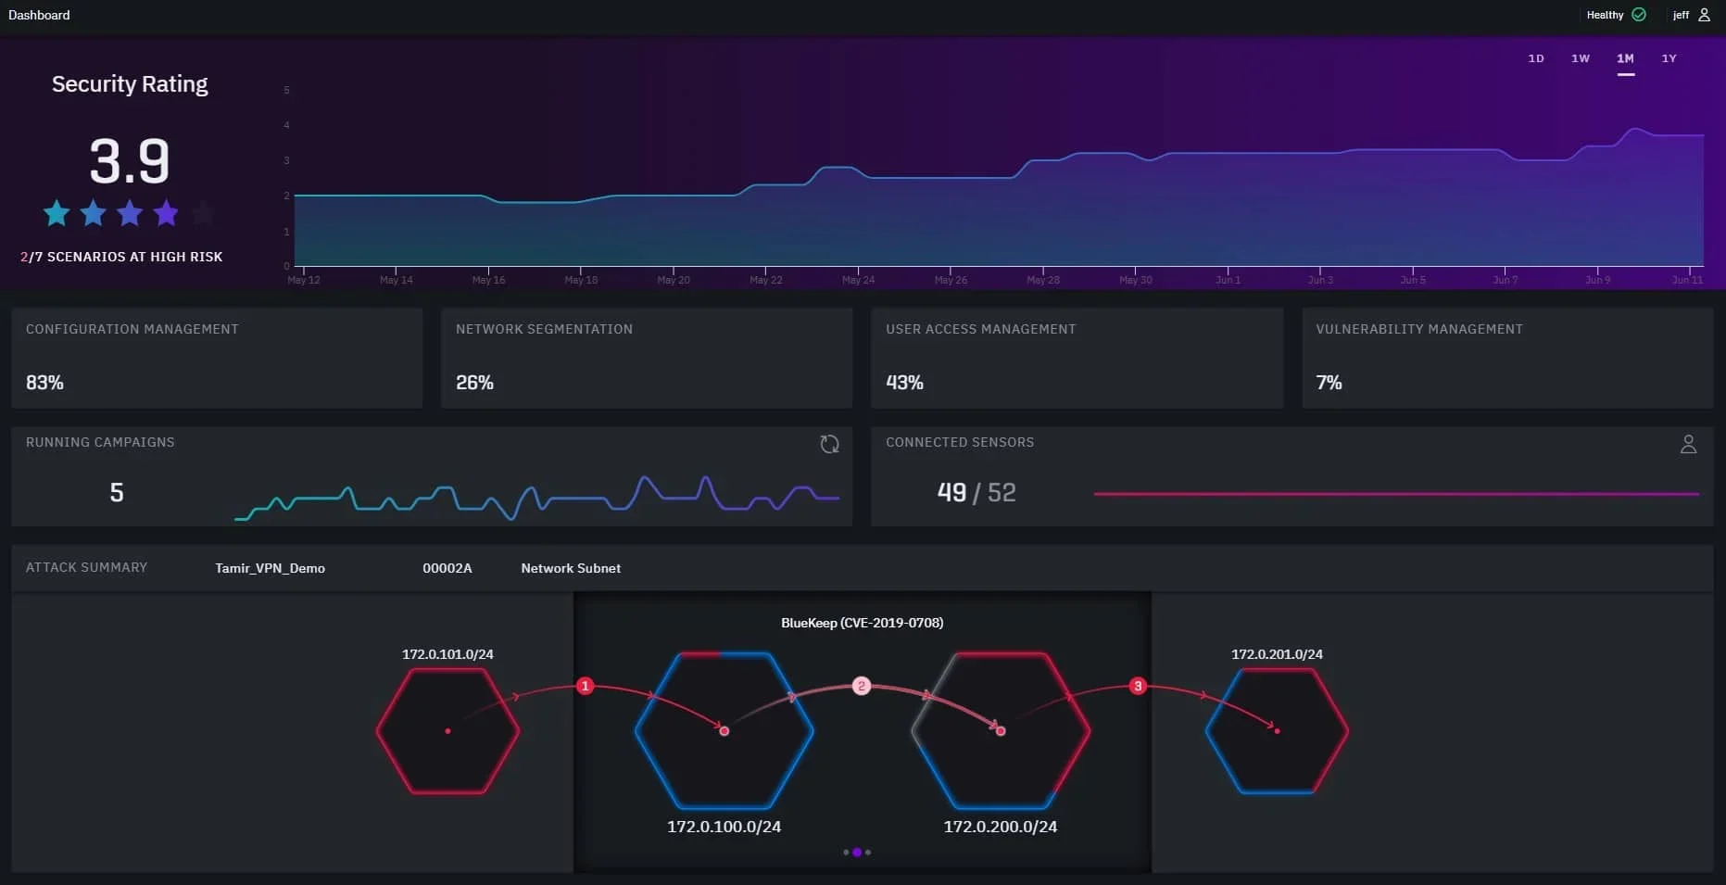Switch chart range to 1W
The width and height of the screenshot is (1726, 885).
pos(1581,58)
